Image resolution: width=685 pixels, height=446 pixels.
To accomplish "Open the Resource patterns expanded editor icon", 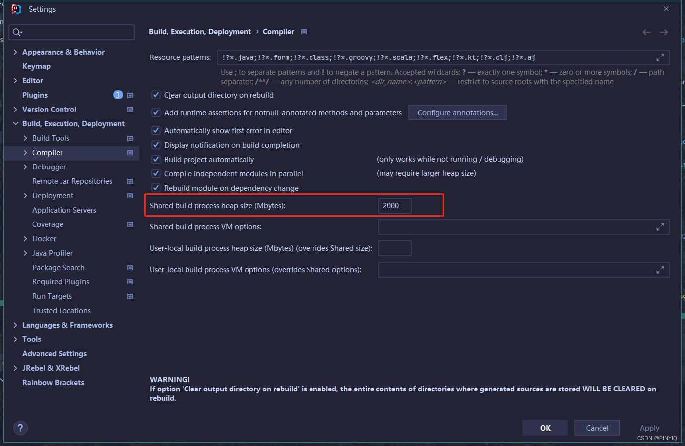I will click(660, 57).
